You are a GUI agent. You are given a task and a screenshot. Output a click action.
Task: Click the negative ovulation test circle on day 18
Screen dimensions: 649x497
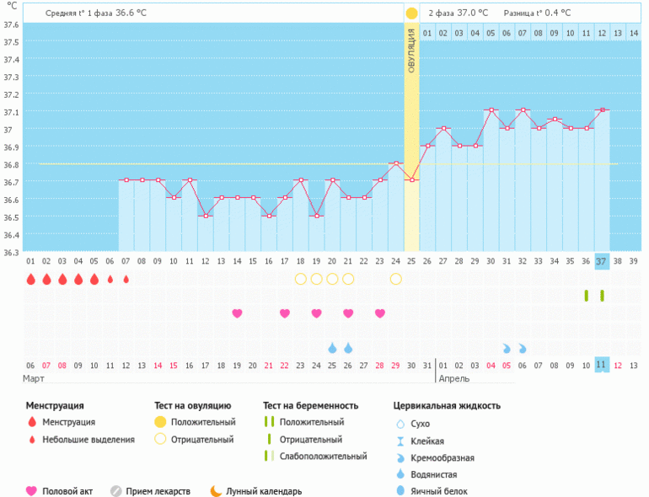point(300,279)
